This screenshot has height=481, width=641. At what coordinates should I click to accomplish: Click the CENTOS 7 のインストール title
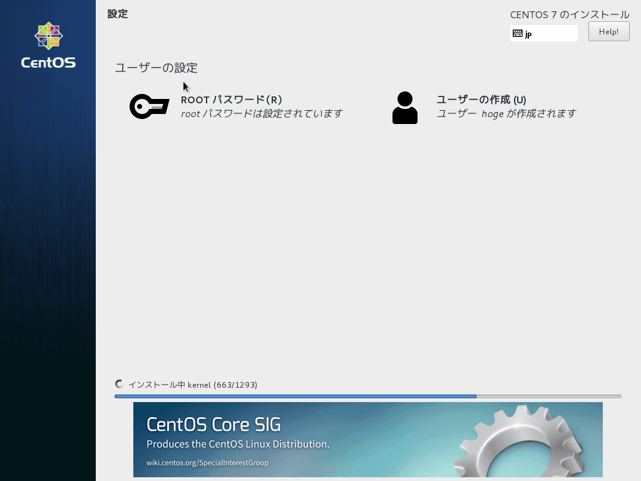pyautogui.click(x=569, y=14)
